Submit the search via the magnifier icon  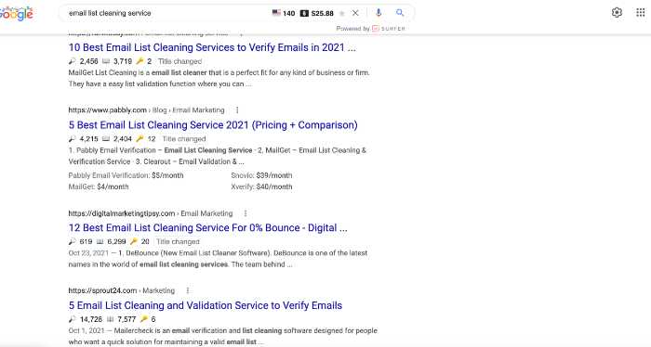pos(400,13)
